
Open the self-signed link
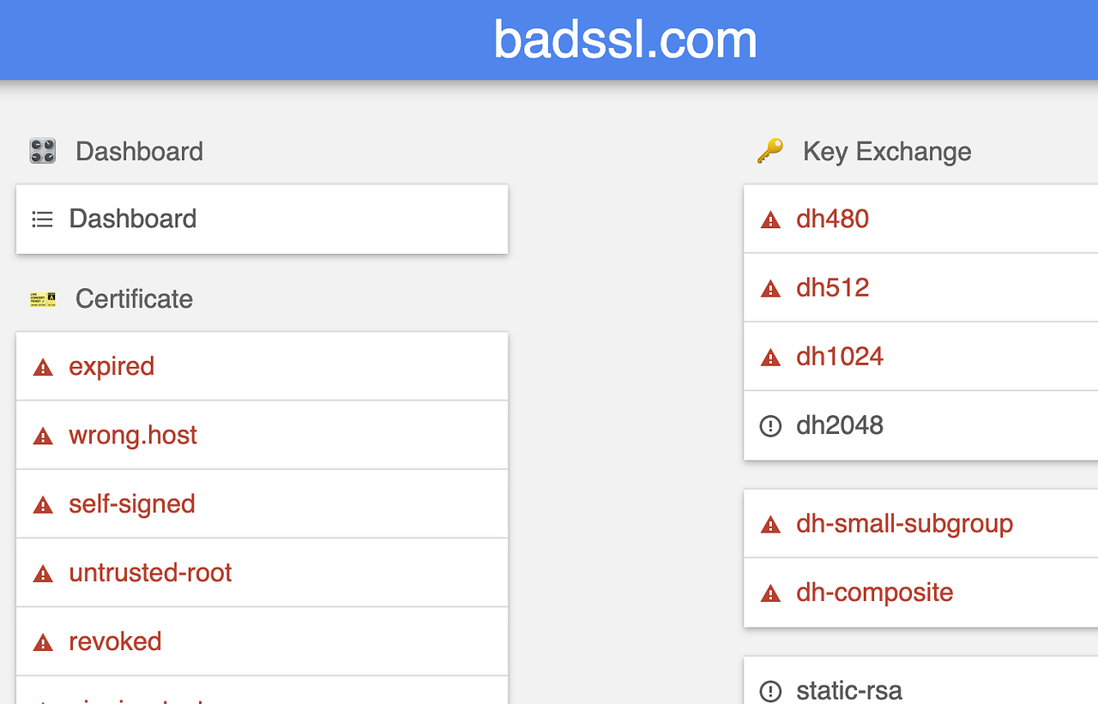(x=262, y=503)
